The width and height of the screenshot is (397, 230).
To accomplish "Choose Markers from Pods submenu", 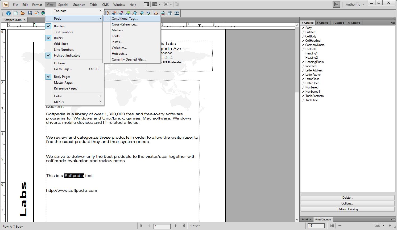I will (132, 30).
